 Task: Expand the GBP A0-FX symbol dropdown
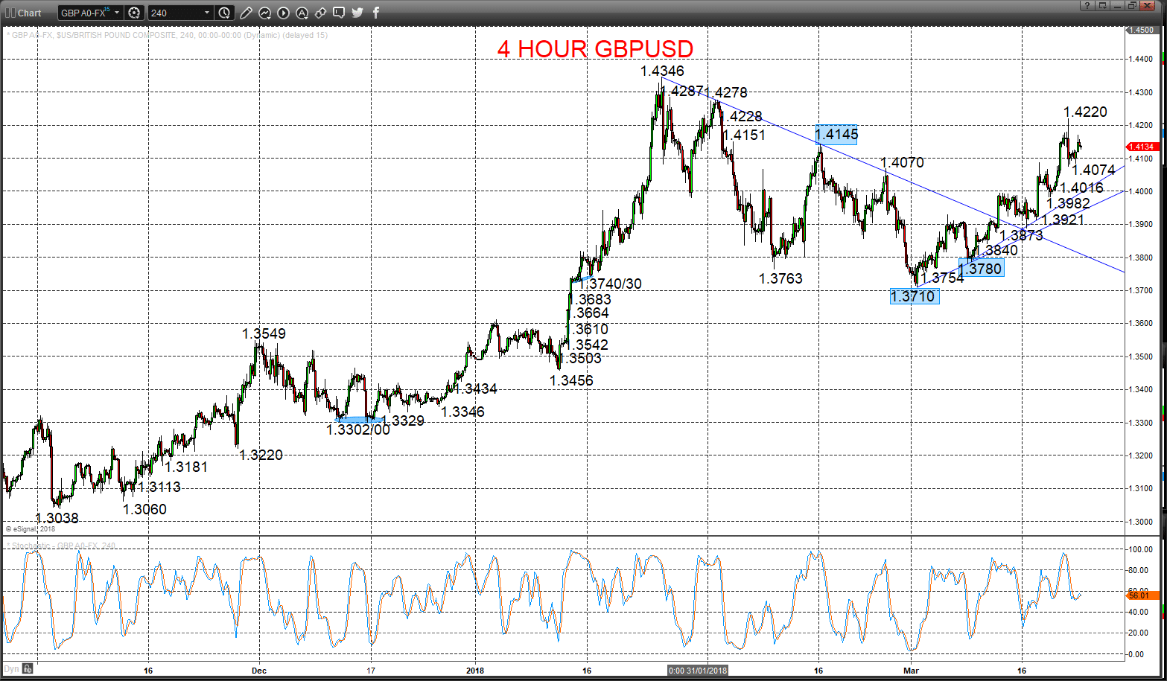pyautogui.click(x=117, y=13)
